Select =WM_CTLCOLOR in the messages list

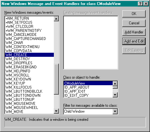pos(29,27)
